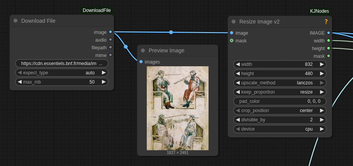The image size is (353, 166).
Task: Select the link midpoint dot toward Preview Image
Action: pyautogui.click(x=126, y=47)
